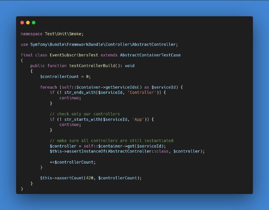Click 'AbstractController::class' argument
269x210 pixels.
[138, 151]
